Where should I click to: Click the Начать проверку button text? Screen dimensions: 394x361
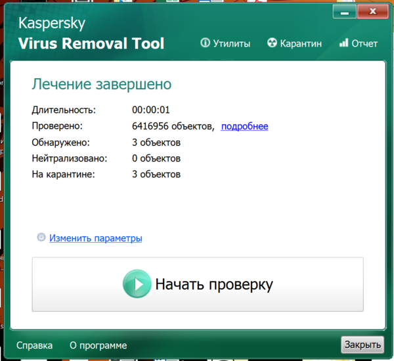coord(213,285)
